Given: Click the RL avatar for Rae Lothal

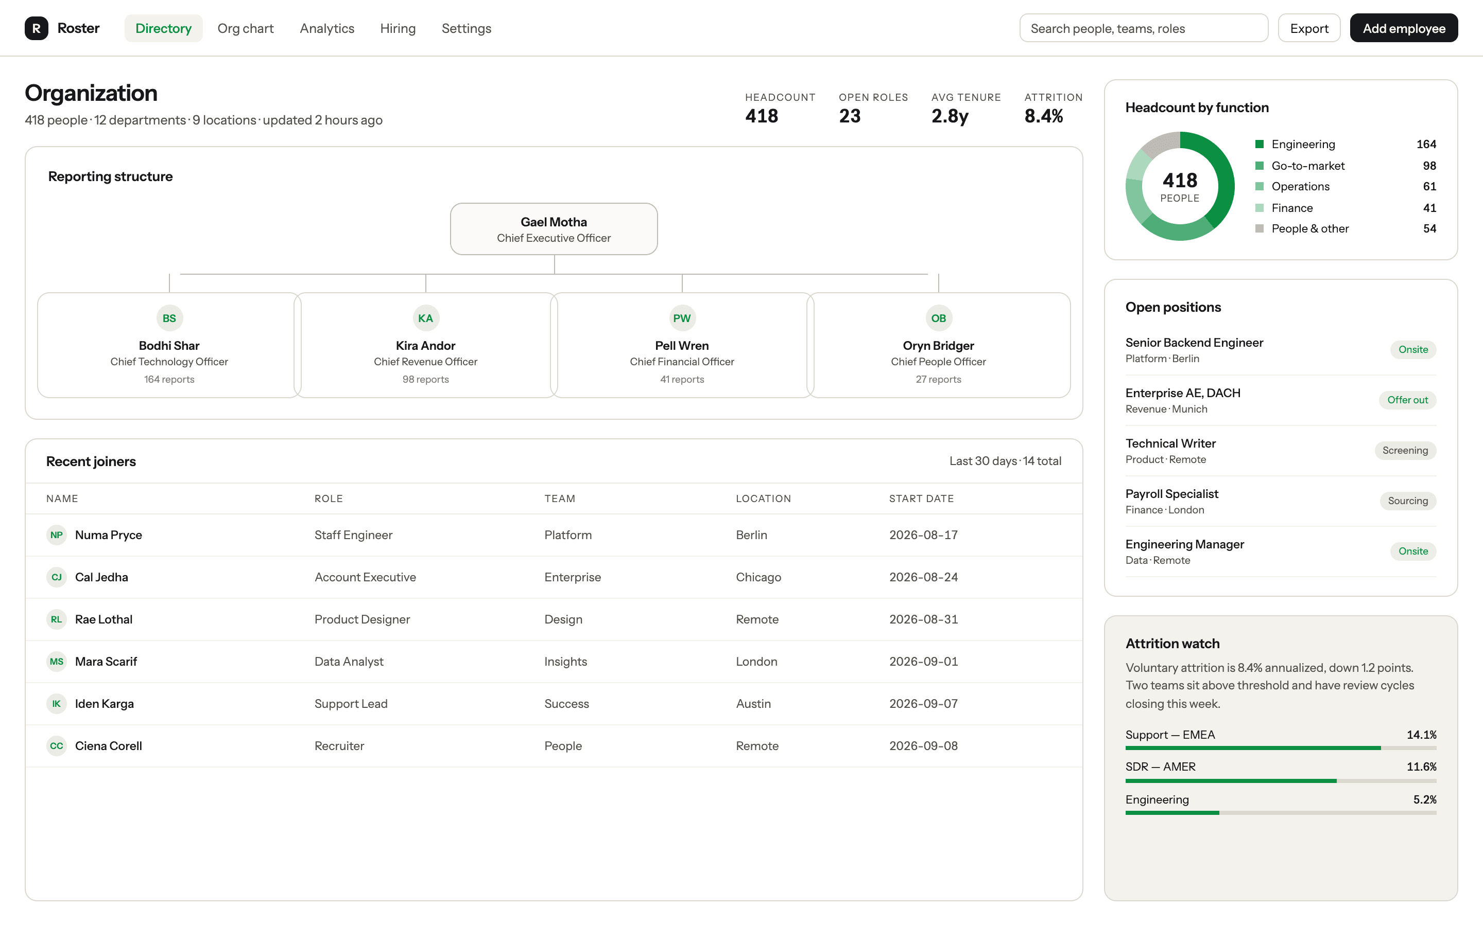Looking at the screenshot, I should pyautogui.click(x=56, y=619).
